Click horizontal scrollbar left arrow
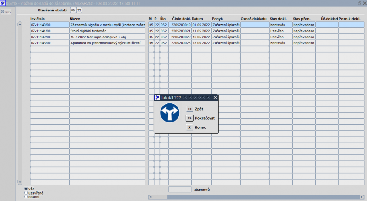The height and width of the screenshot is (201, 367). point(151,197)
